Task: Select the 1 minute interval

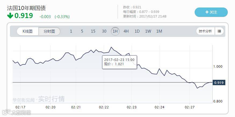Action: point(71,31)
